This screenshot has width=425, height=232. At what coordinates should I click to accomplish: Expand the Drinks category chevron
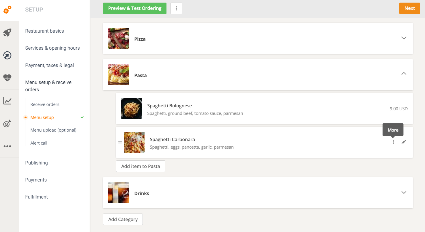[404, 192]
